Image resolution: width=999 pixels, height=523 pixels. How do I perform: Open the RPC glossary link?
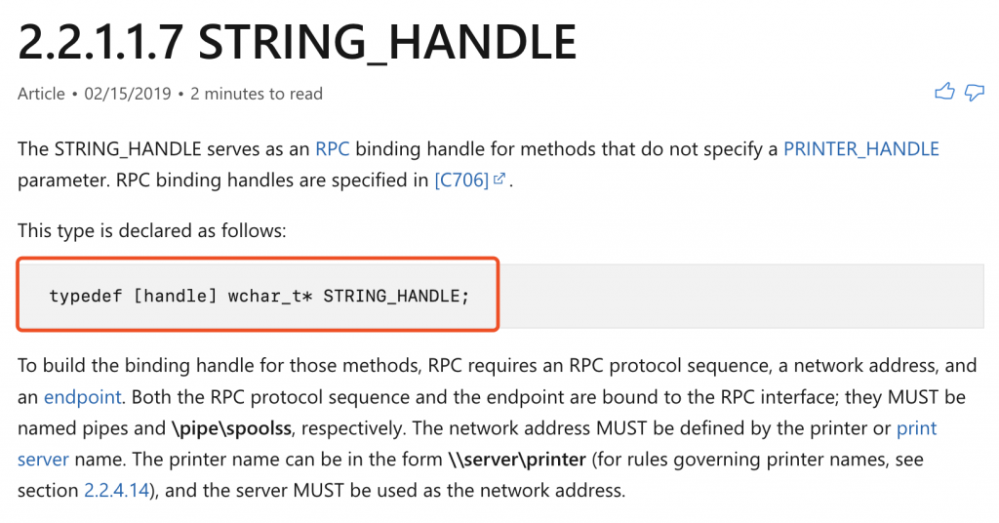tap(332, 149)
